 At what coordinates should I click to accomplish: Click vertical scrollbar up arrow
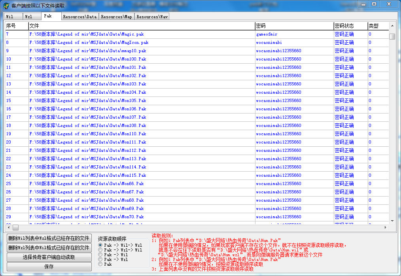pyautogui.click(x=392, y=26)
